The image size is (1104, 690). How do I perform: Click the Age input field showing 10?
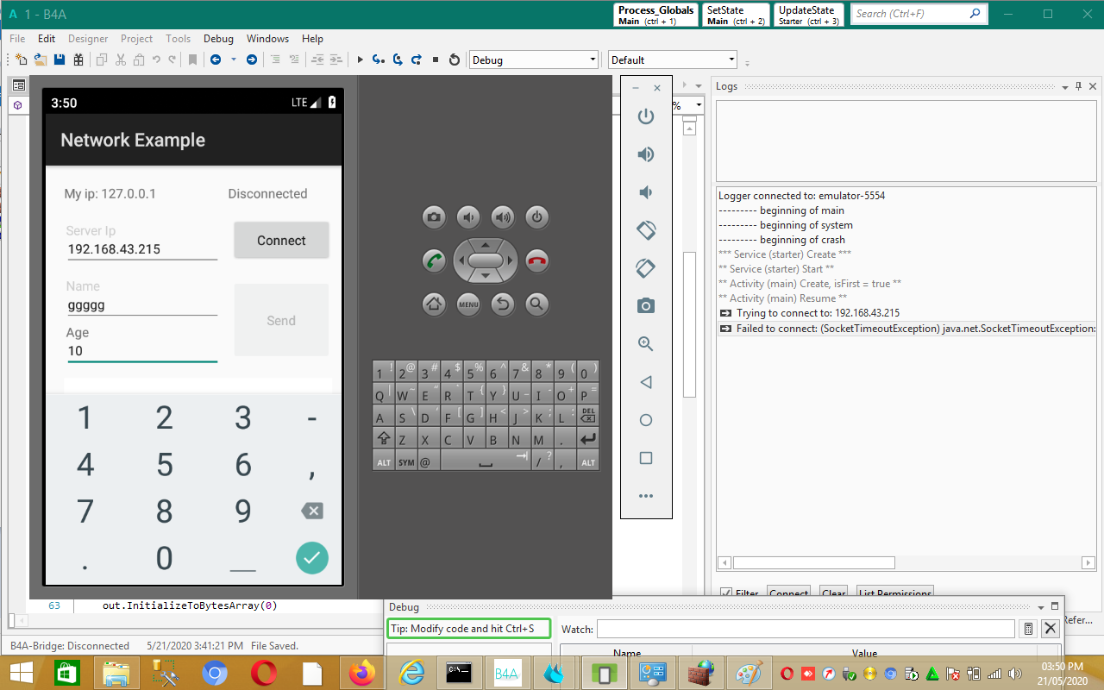pyautogui.click(x=141, y=351)
